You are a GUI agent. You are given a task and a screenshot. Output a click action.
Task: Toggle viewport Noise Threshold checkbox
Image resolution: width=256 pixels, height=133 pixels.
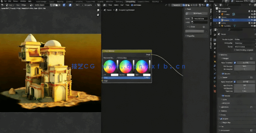pos(235,63)
